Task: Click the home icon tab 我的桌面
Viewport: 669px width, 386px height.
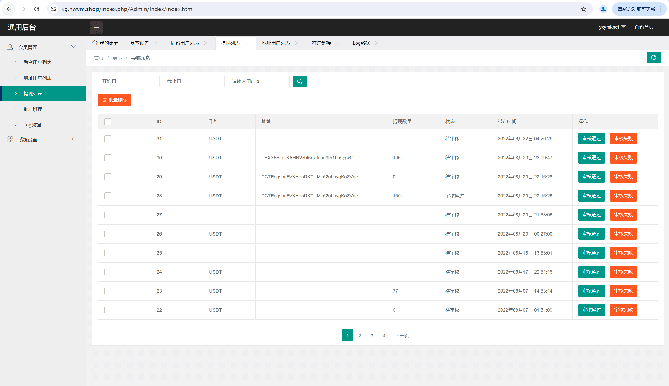Action: tap(105, 43)
